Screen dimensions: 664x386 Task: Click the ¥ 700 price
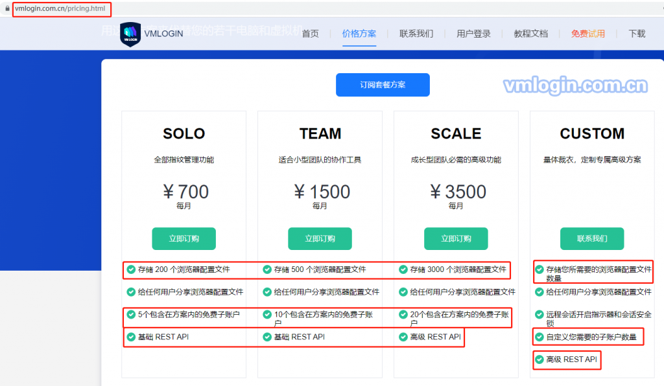[185, 192]
